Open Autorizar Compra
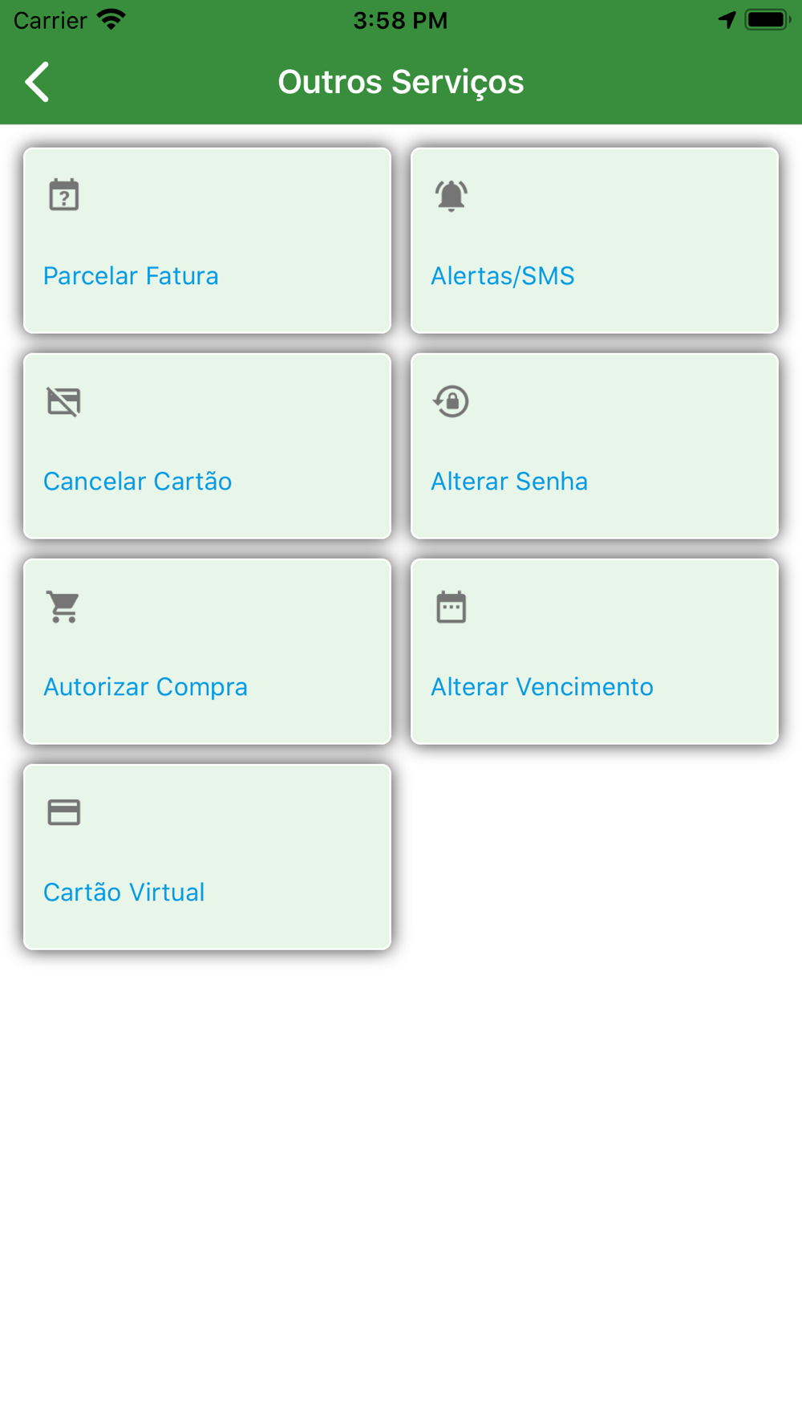802x1427 pixels. click(x=145, y=687)
